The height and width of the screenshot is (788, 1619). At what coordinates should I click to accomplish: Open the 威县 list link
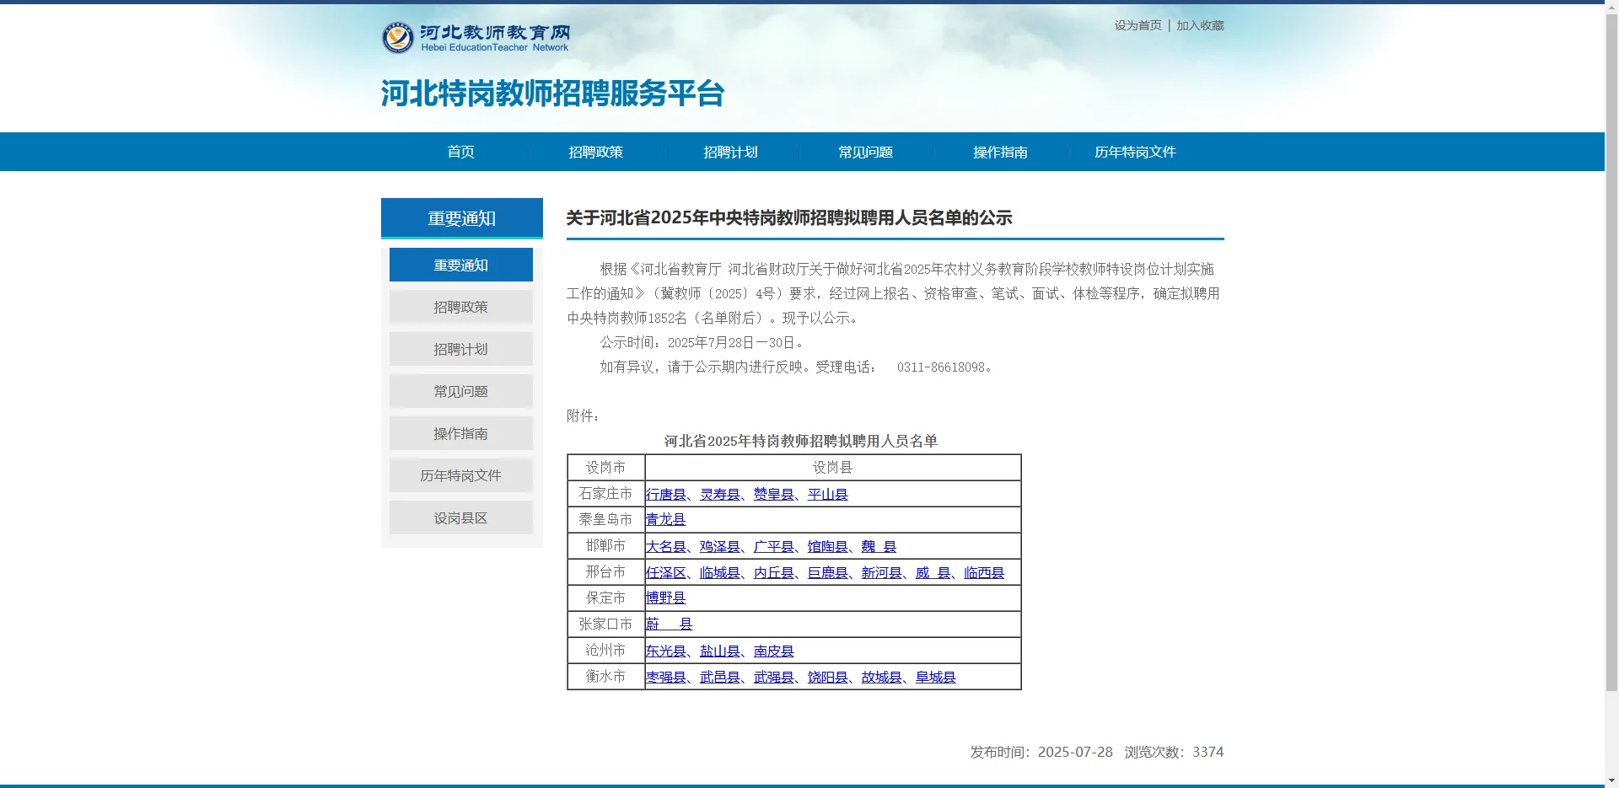tap(933, 573)
